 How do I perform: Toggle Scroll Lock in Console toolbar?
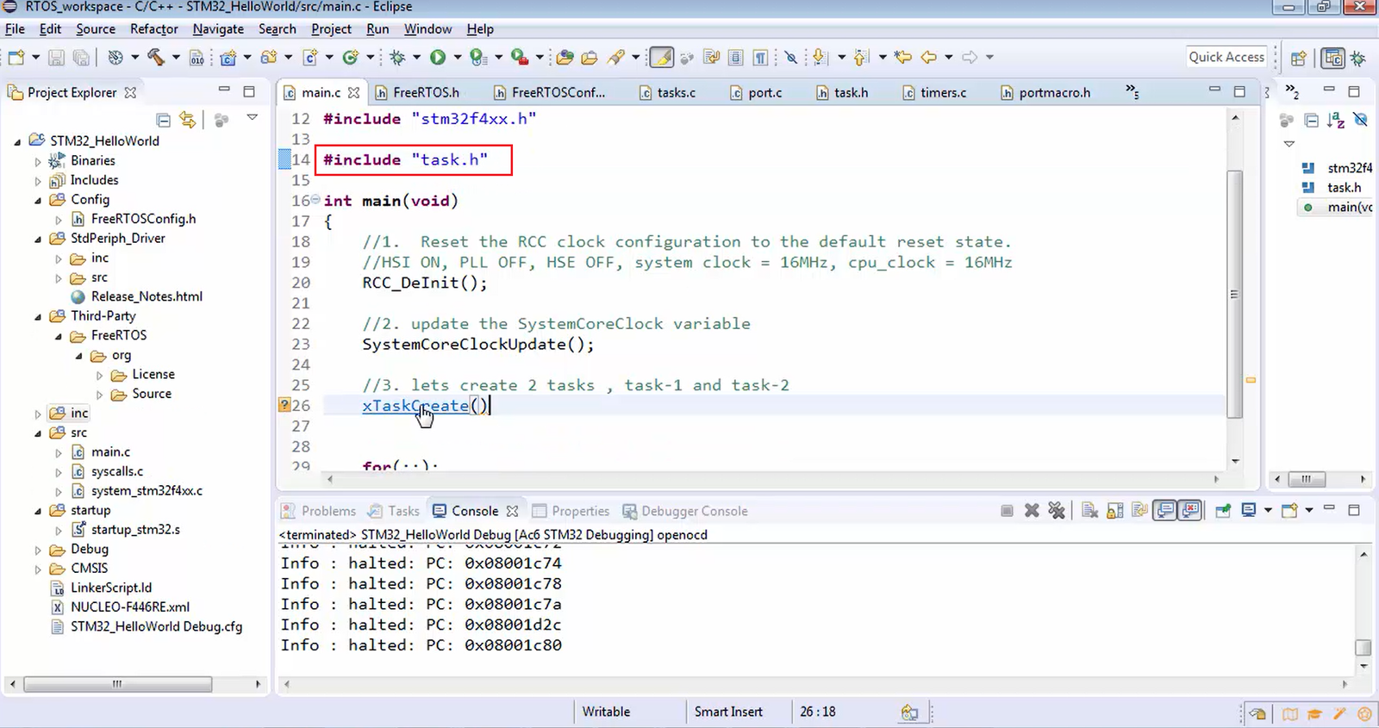pos(1114,511)
